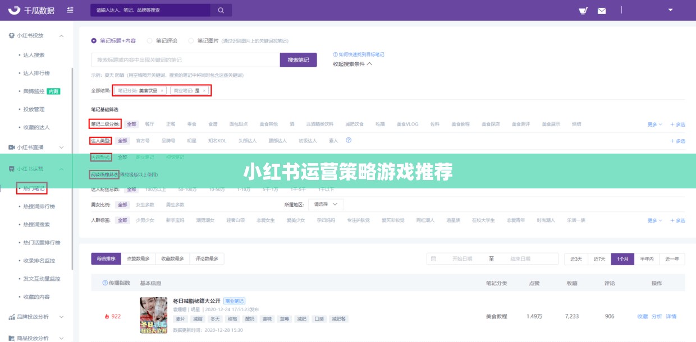Select 全部 in 笔记二级分类 row
696x342 pixels.
click(131, 124)
